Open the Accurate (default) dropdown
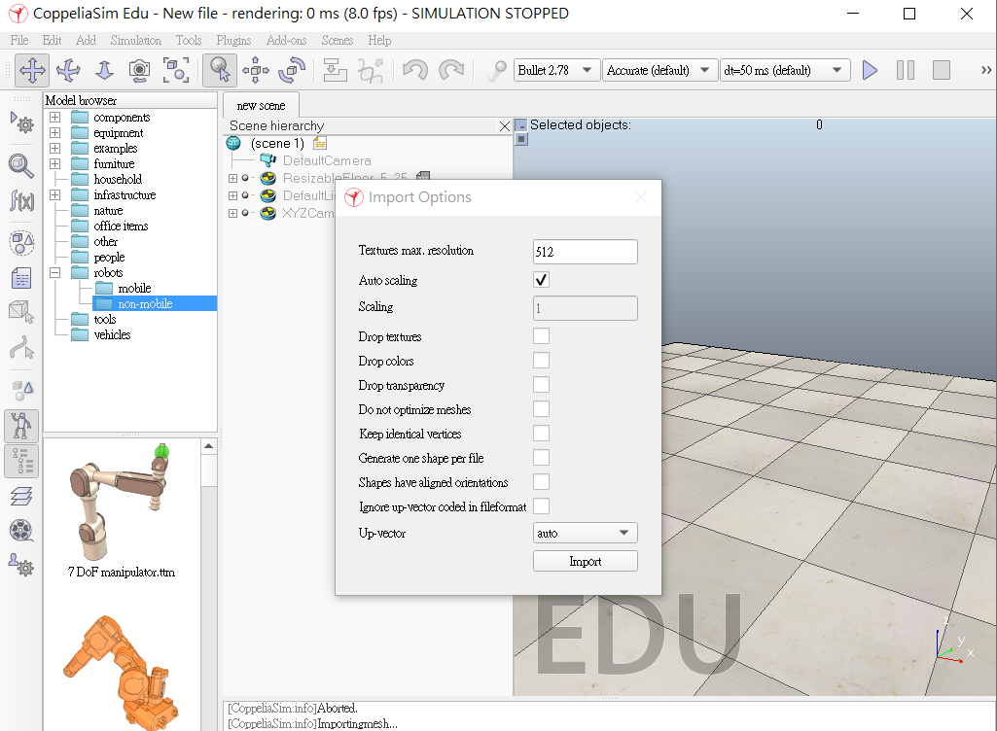Screen dimensions: 997x731 659,70
